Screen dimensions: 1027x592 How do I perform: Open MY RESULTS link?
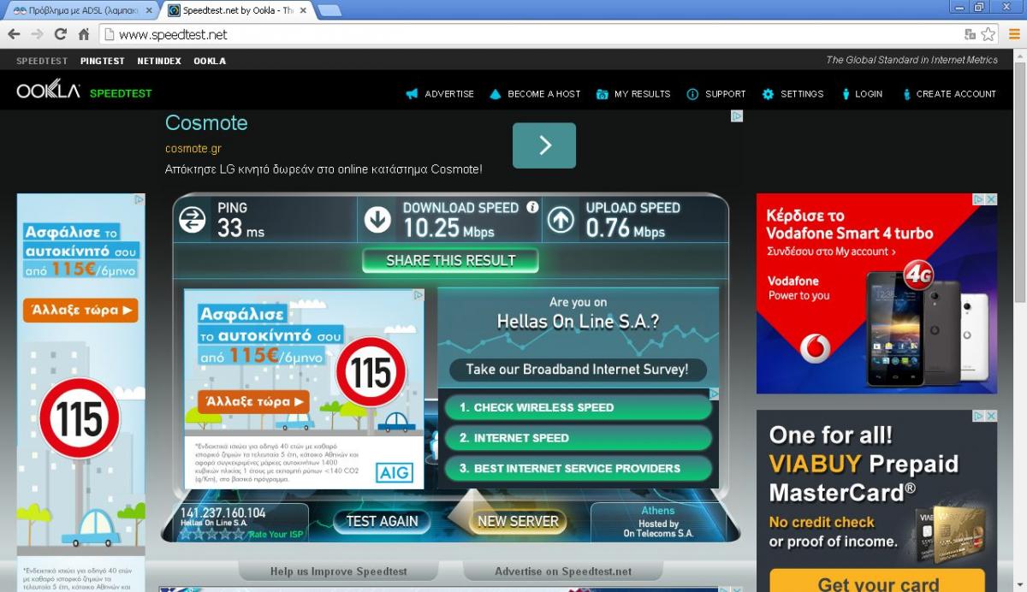pos(643,94)
